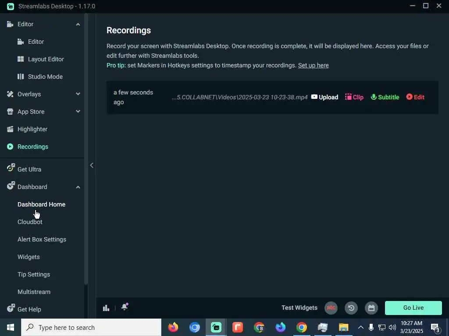Open Firefox from the taskbar
The width and height of the screenshot is (449, 336).
pos(173,327)
